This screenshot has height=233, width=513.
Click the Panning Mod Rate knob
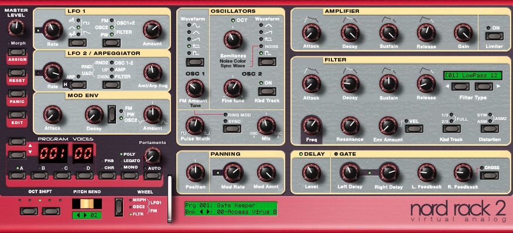[233, 173]
